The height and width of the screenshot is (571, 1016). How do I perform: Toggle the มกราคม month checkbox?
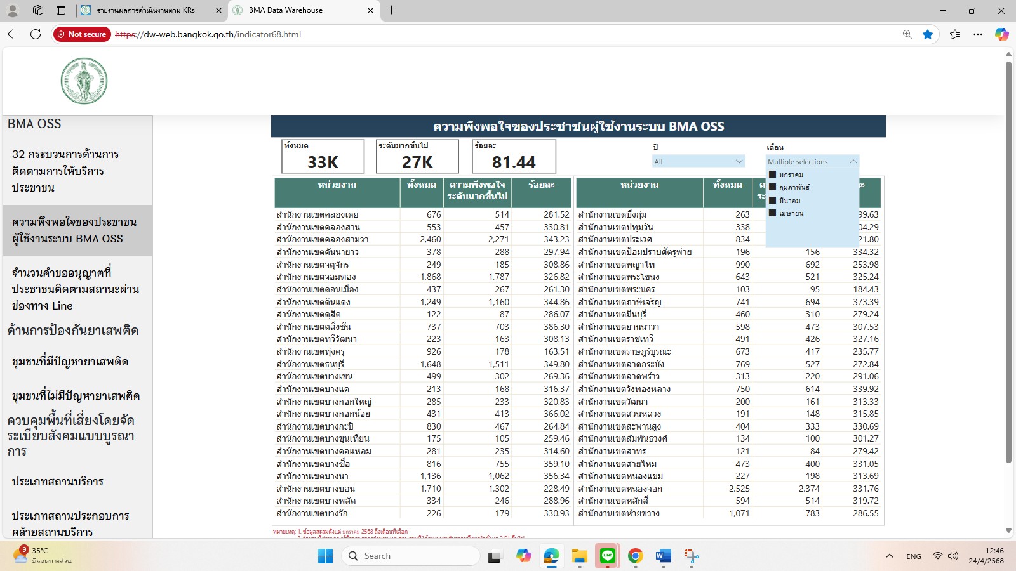pyautogui.click(x=773, y=174)
